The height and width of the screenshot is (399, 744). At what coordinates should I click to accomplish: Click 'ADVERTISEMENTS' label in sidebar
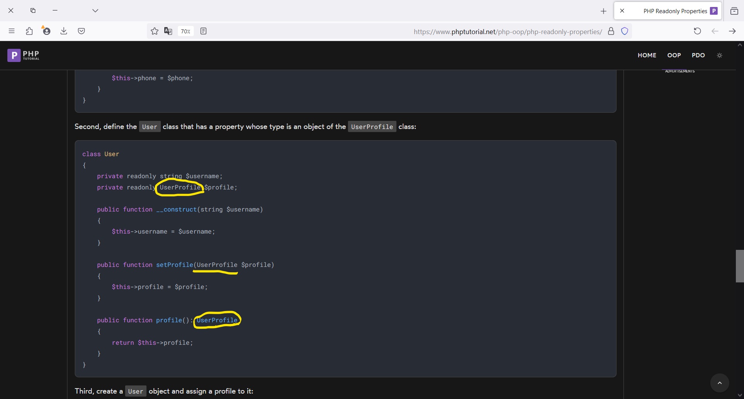(680, 71)
